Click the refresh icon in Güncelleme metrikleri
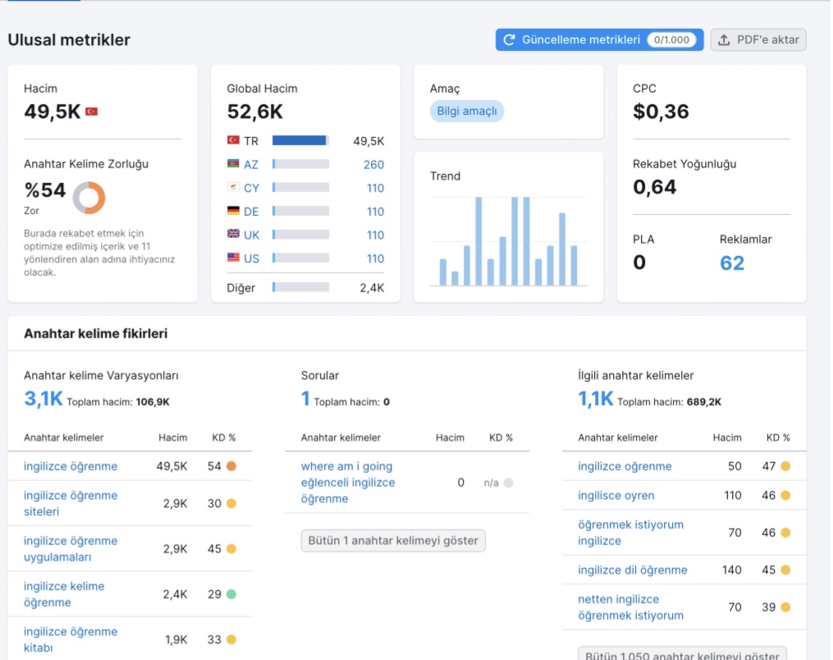The height and width of the screenshot is (660, 833). click(509, 40)
